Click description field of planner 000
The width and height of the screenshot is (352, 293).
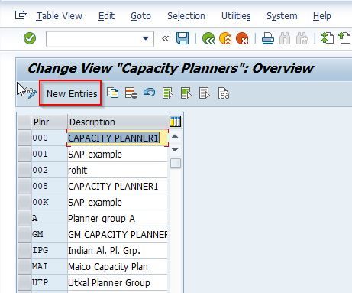tap(118, 138)
